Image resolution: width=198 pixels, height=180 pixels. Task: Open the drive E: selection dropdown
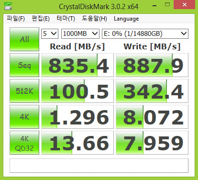click(145, 34)
